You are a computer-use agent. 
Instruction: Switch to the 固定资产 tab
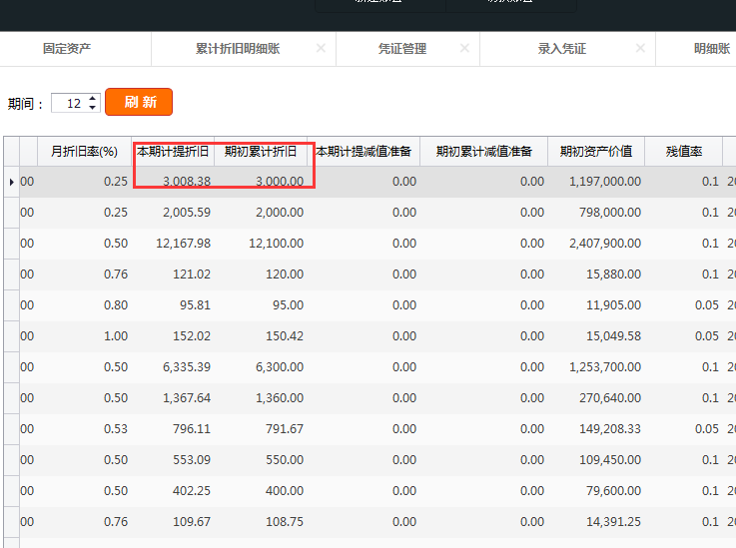point(67,48)
